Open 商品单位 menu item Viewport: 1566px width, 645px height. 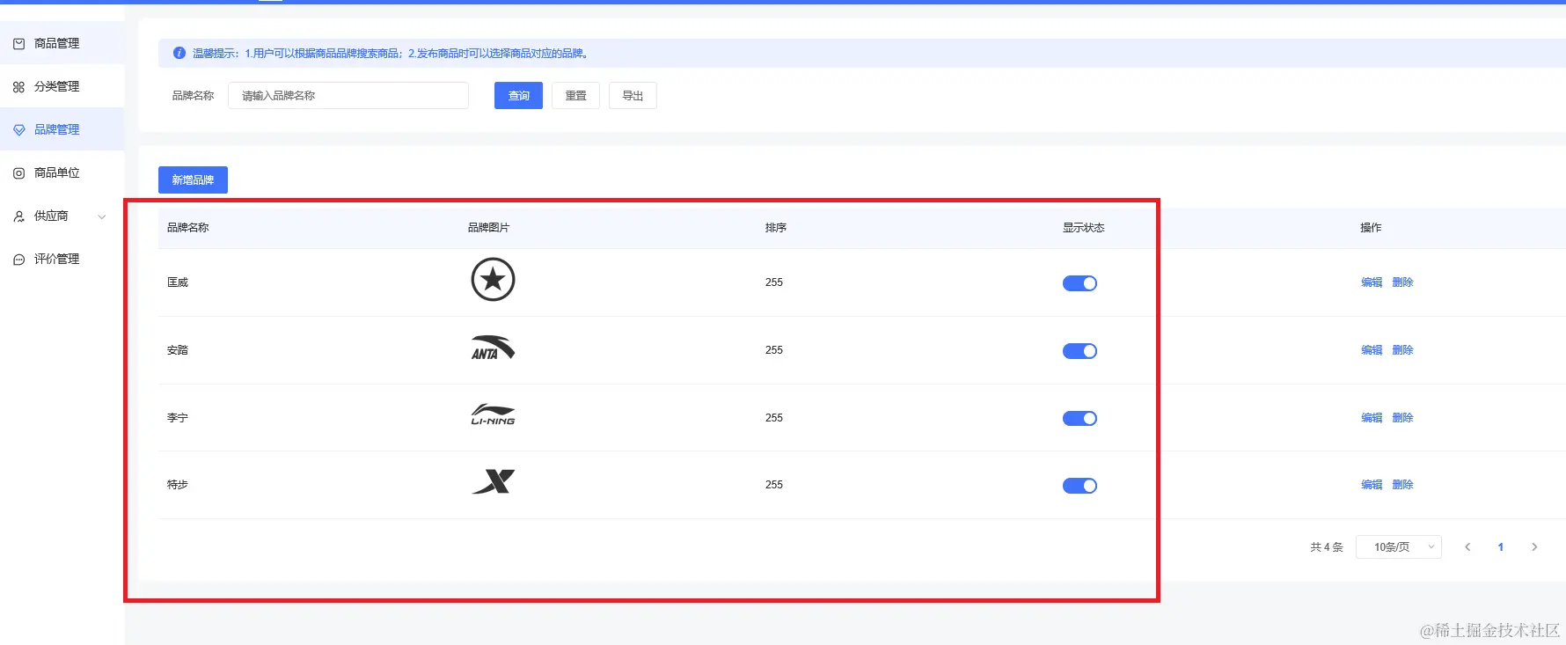62,172
